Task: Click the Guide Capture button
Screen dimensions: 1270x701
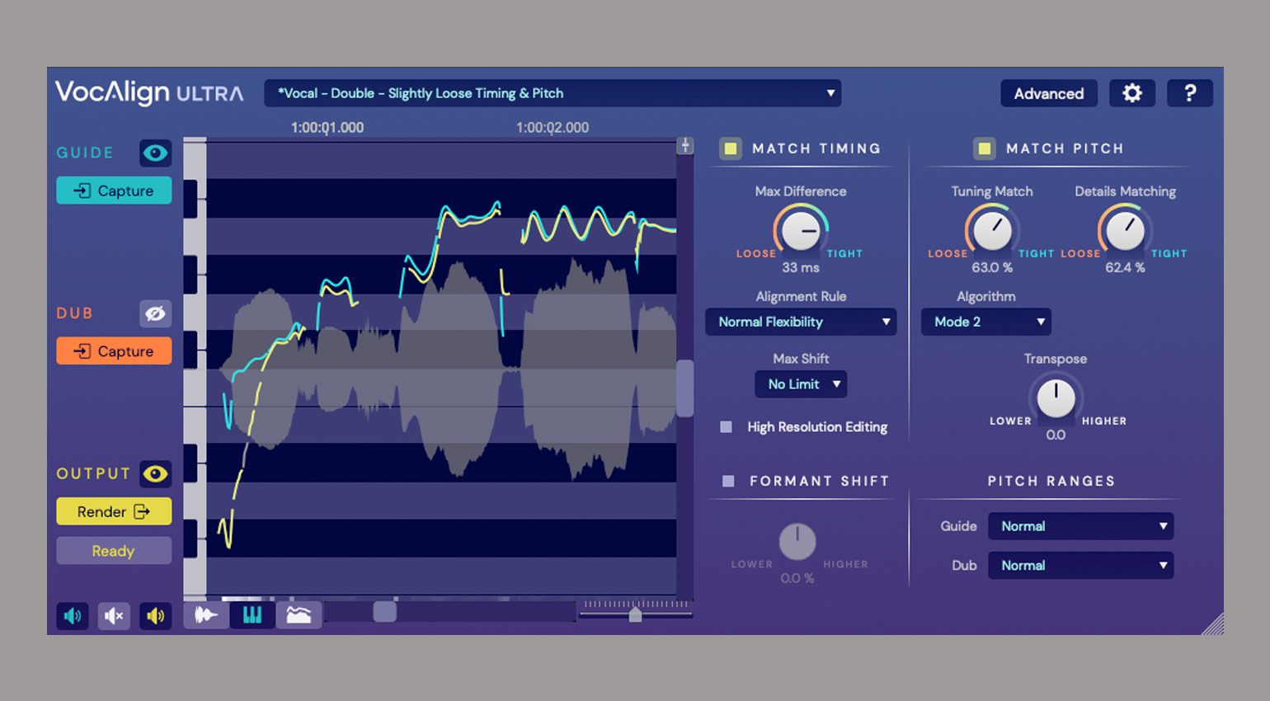Action: (x=114, y=191)
